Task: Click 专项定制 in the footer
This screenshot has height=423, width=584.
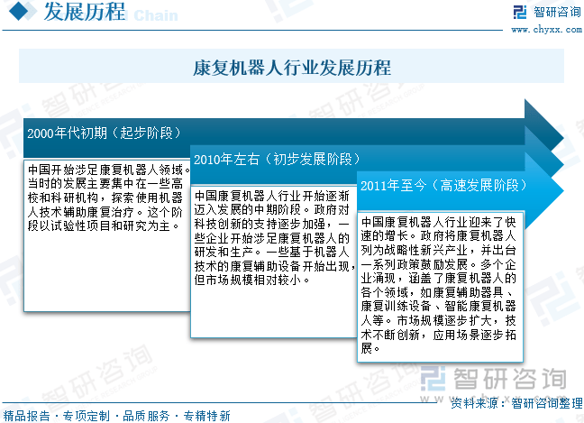Action: (x=87, y=416)
